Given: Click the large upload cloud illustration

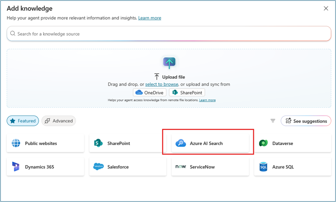Looking at the screenshot, I should (x=169, y=62).
